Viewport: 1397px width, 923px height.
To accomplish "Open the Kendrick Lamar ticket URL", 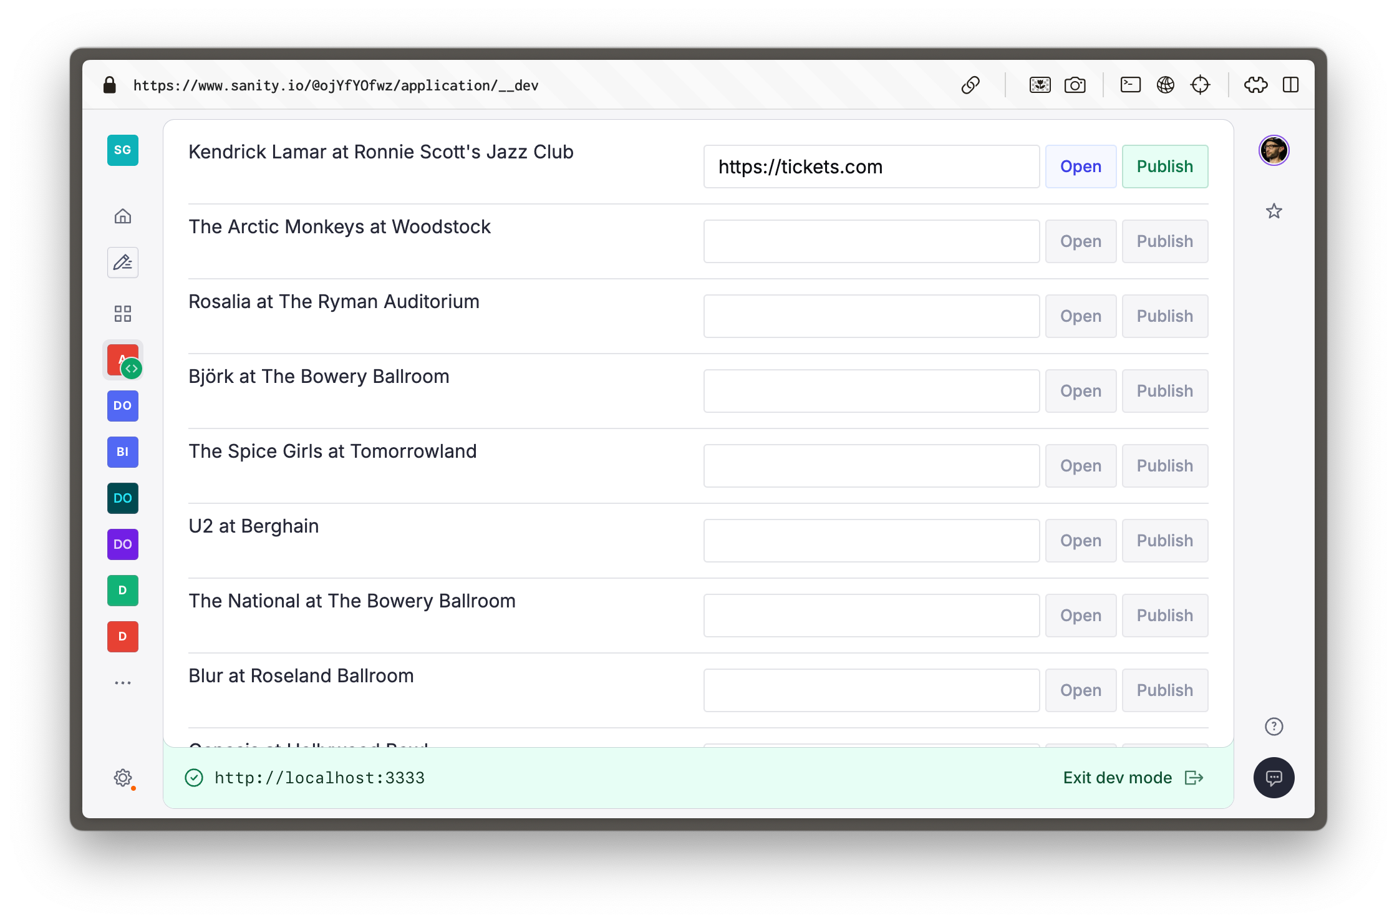I will tap(1080, 167).
